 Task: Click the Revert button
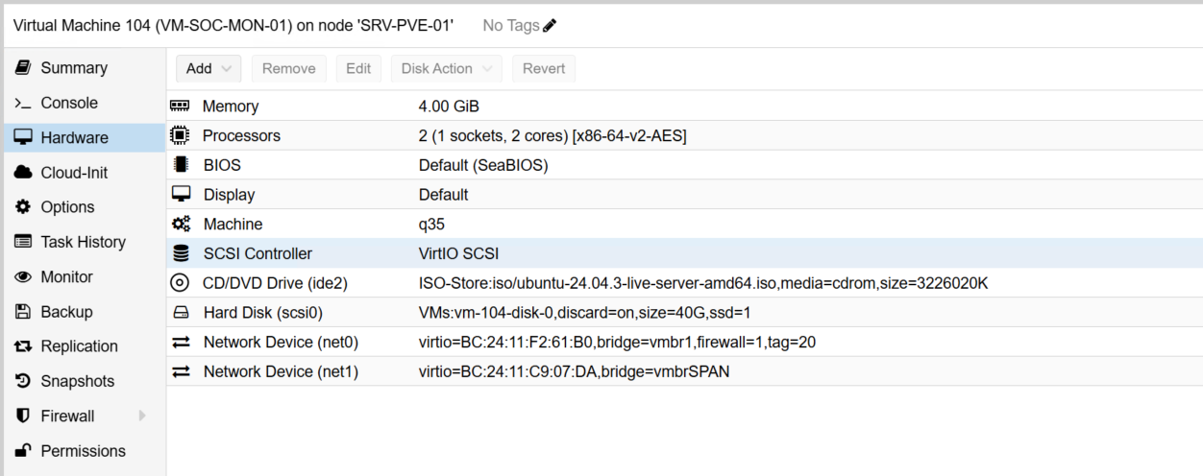[544, 68]
